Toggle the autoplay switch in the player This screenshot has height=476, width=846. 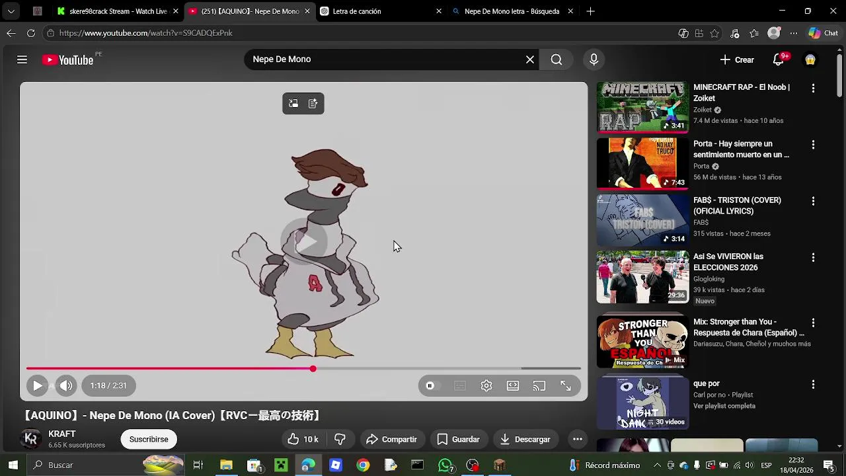point(431,385)
